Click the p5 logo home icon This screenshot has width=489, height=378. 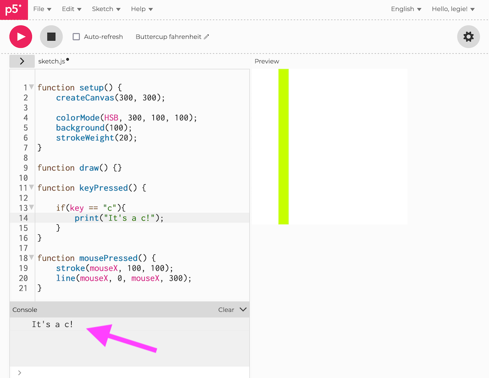pos(14,10)
